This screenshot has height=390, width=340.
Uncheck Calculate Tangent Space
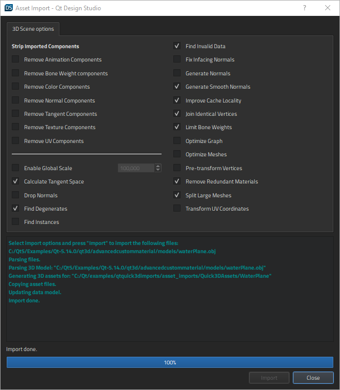(15, 181)
